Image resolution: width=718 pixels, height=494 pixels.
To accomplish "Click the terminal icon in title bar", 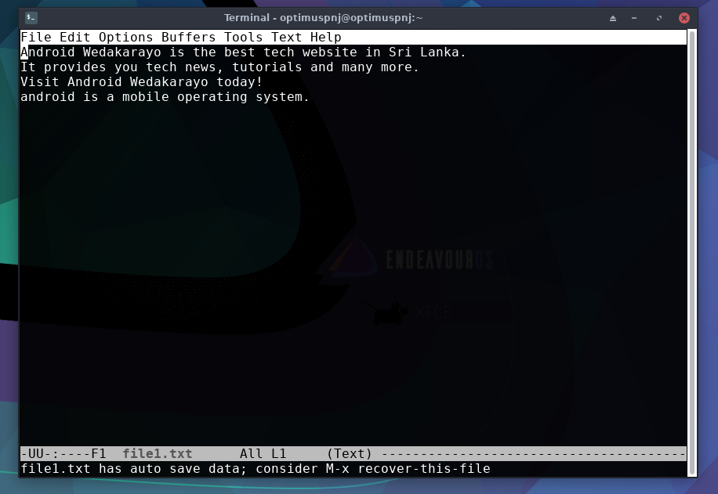I will coord(31,18).
